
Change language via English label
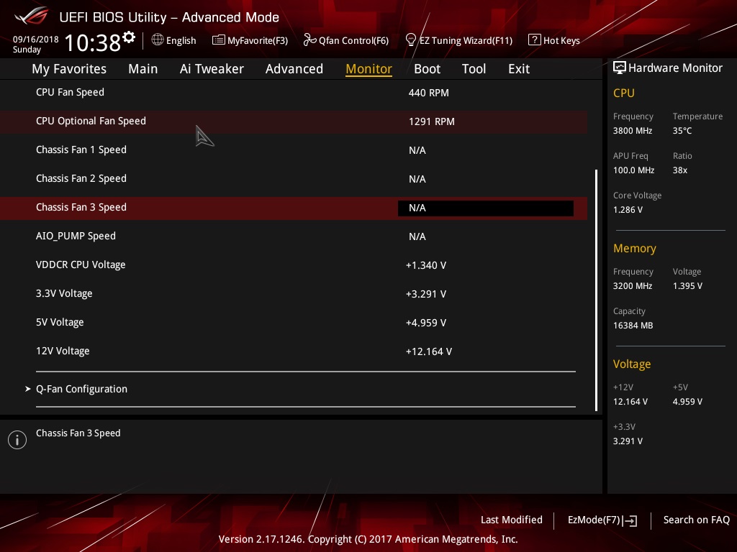point(181,40)
